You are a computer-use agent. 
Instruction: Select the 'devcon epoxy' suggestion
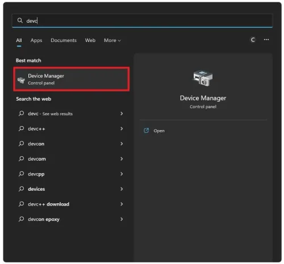71,219
